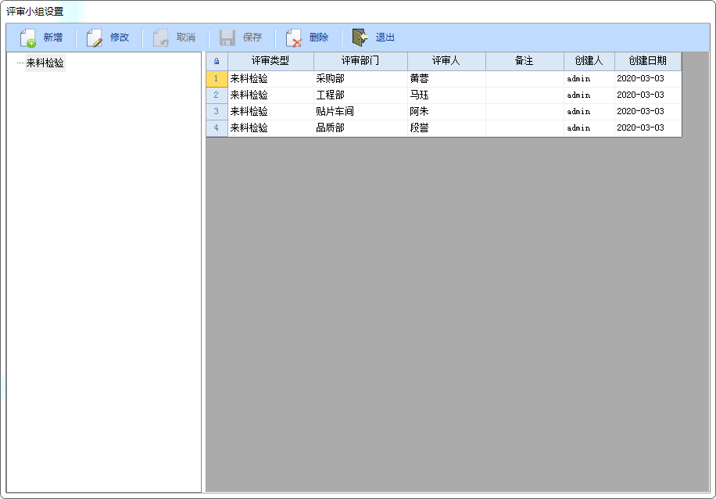This screenshot has height=499, width=716.
Task: Click the 退出 (exit) door icon
Action: [360, 38]
